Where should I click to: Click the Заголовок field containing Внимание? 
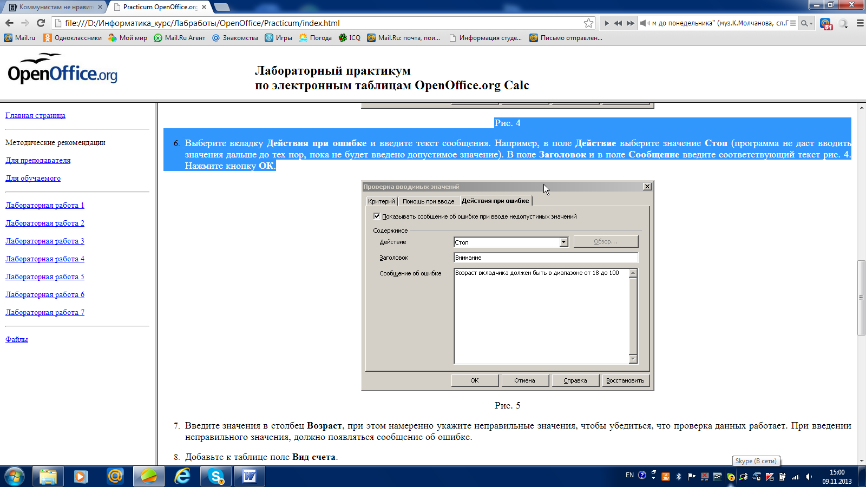pos(546,258)
